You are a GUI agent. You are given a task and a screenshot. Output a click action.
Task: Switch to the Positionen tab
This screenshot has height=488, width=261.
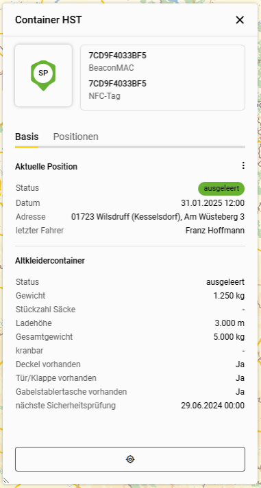[x=76, y=137]
